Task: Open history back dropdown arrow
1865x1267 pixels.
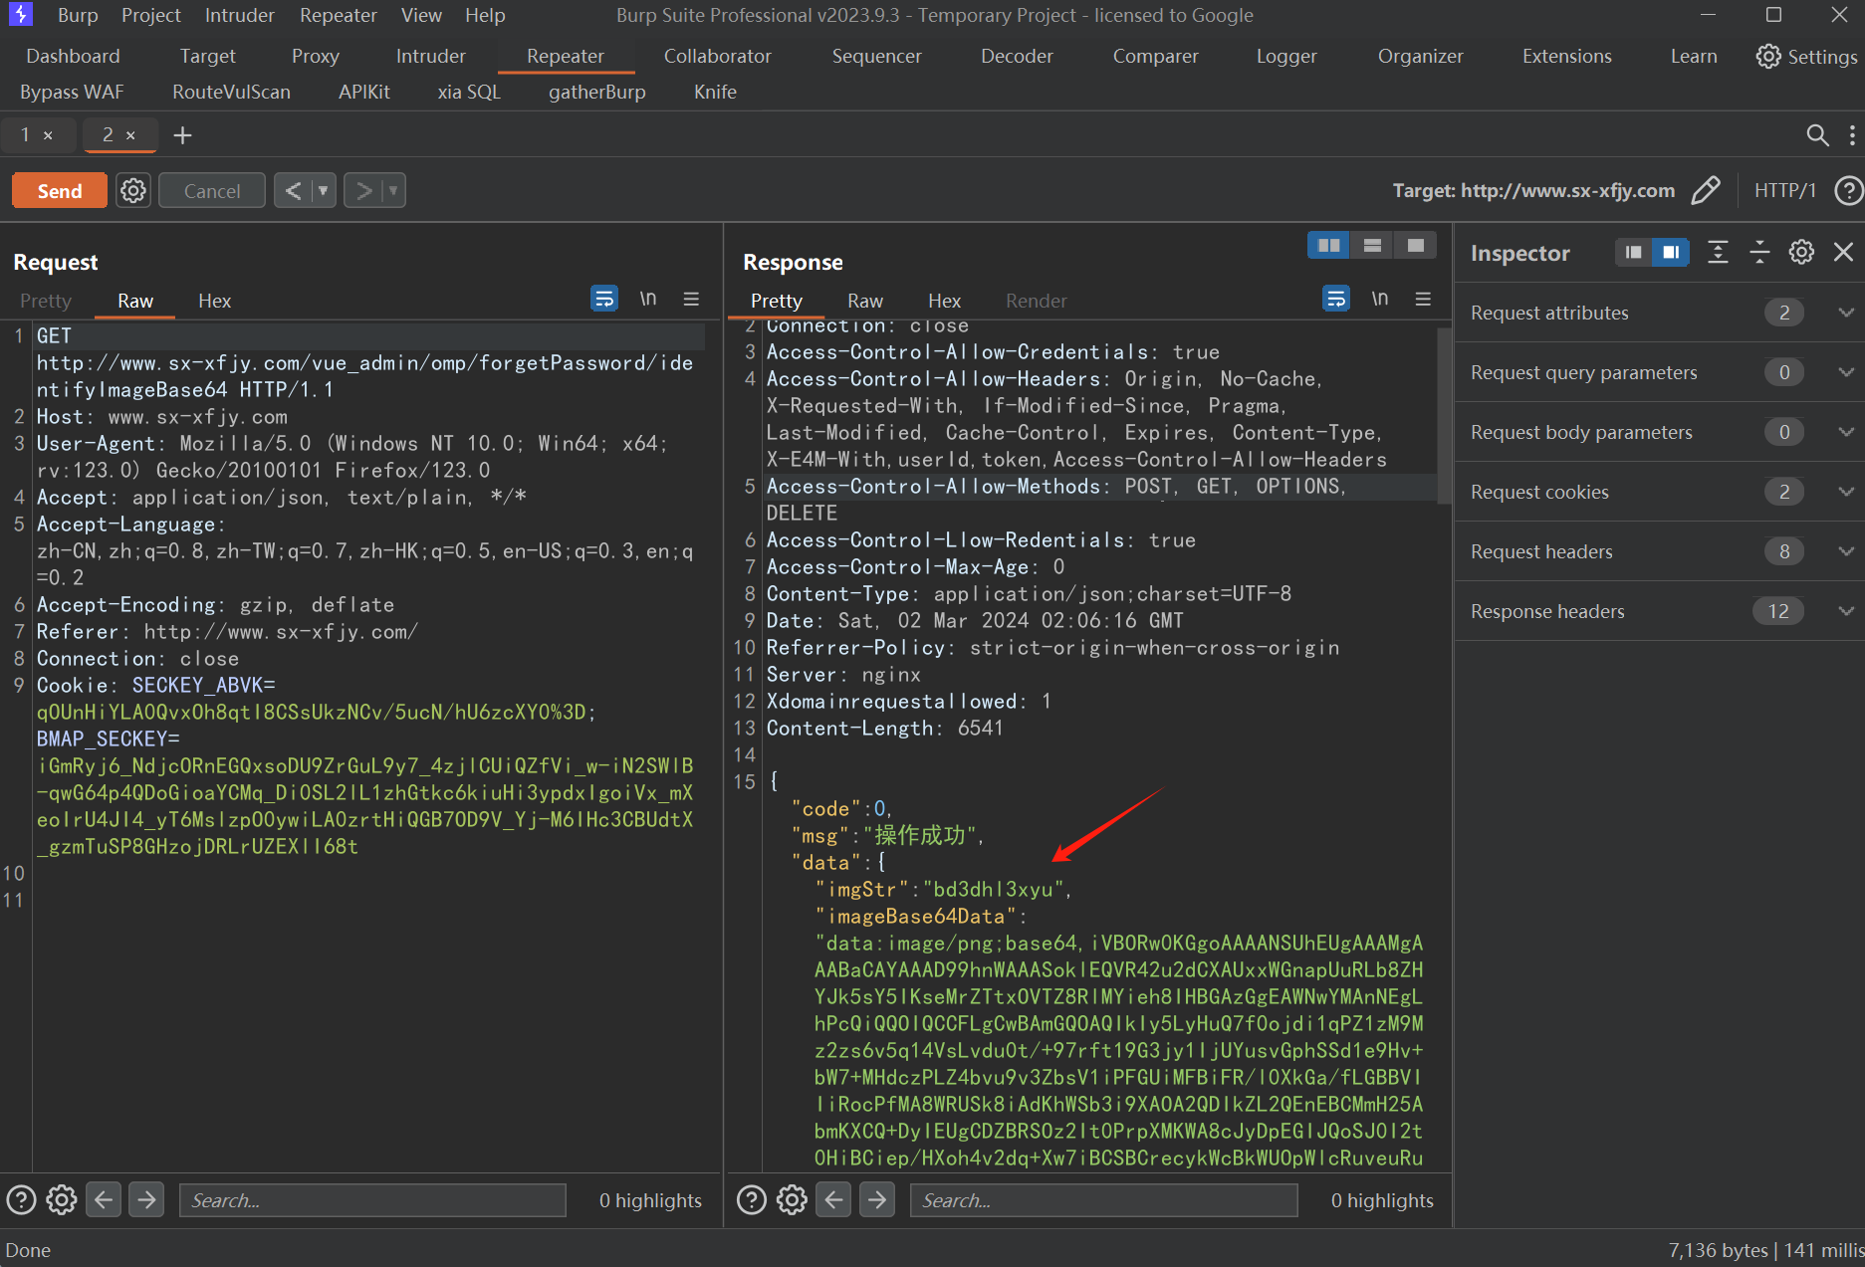Action: (324, 190)
